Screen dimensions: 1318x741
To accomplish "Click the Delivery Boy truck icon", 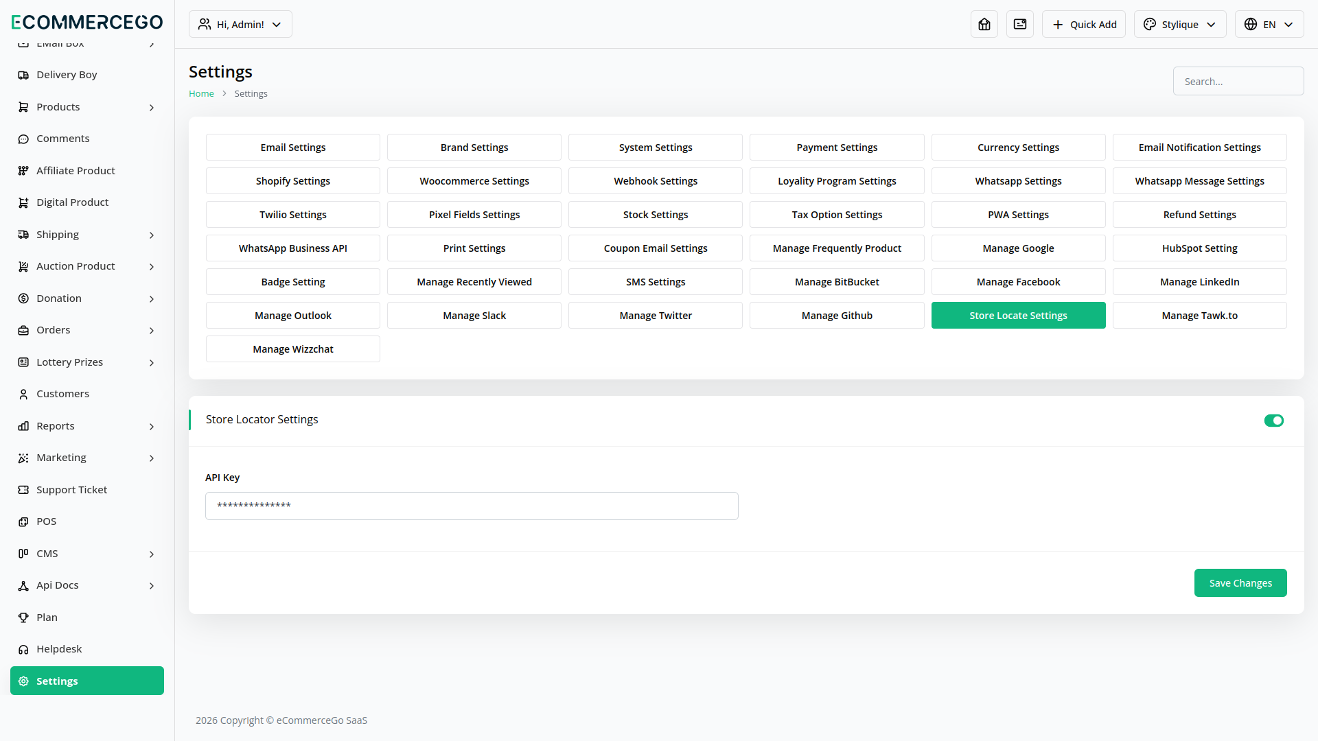I will 23,75.
